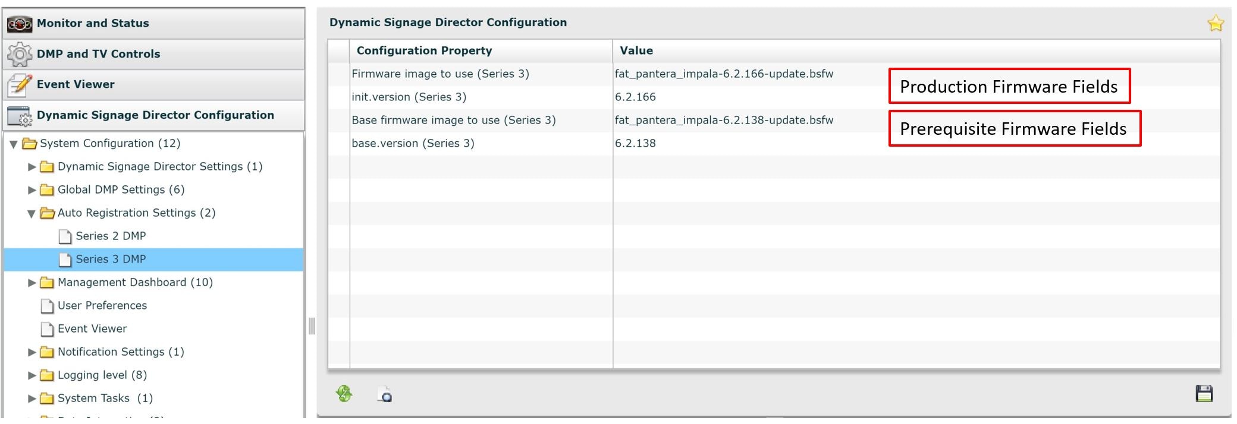
Task: Select System Tasks (1) in tree
Action: (x=105, y=398)
